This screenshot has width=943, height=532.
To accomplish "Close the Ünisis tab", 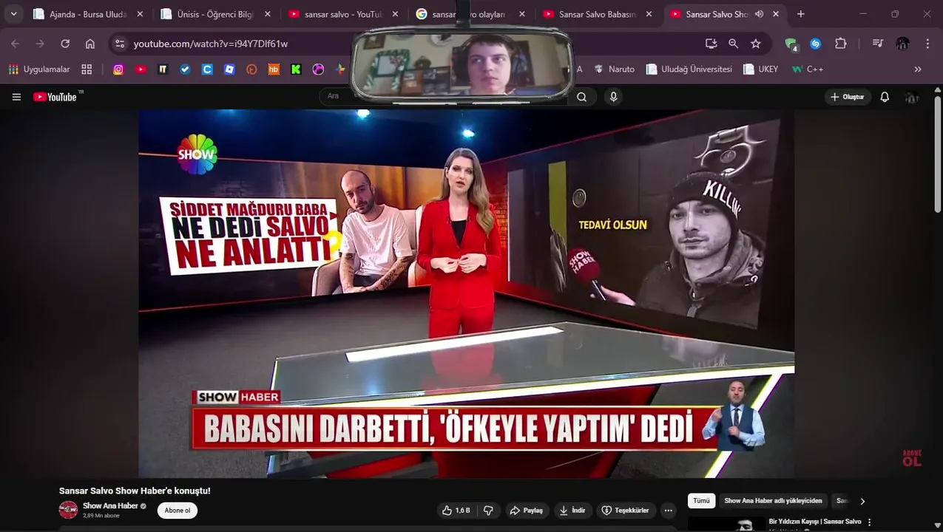I will click(x=267, y=14).
